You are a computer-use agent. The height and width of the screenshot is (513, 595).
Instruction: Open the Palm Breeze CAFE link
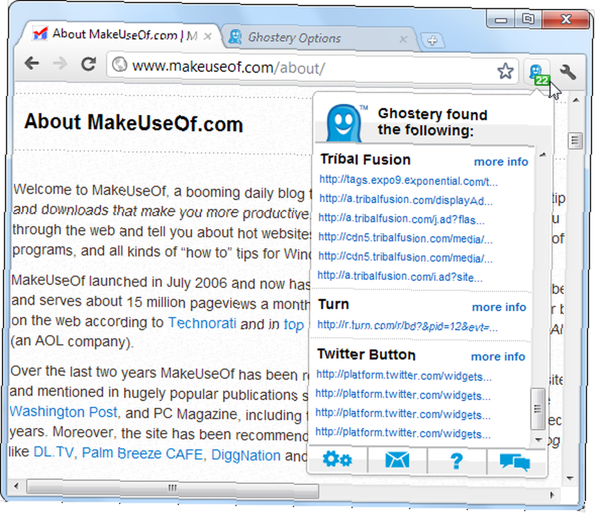coord(143,454)
